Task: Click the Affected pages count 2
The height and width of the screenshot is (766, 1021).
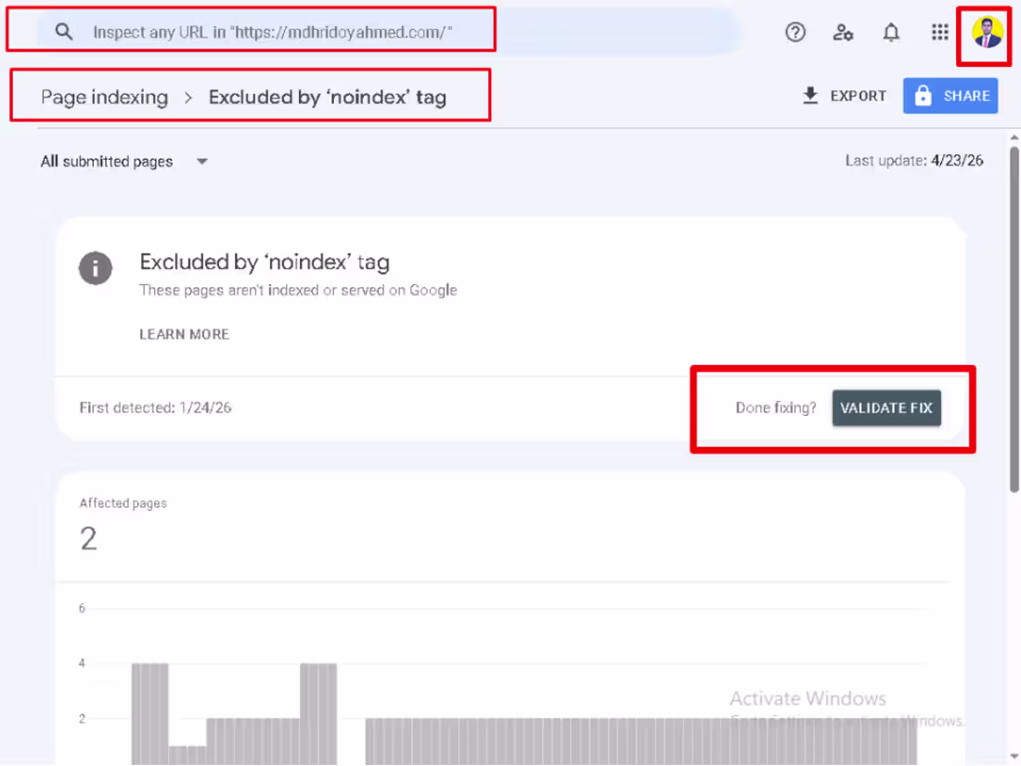Action: click(x=88, y=539)
